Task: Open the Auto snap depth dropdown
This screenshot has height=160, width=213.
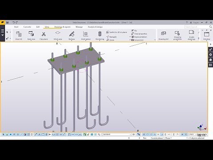Action: (193, 134)
